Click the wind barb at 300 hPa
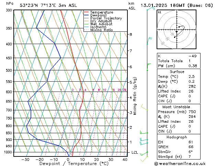 [x=151, y=8]
